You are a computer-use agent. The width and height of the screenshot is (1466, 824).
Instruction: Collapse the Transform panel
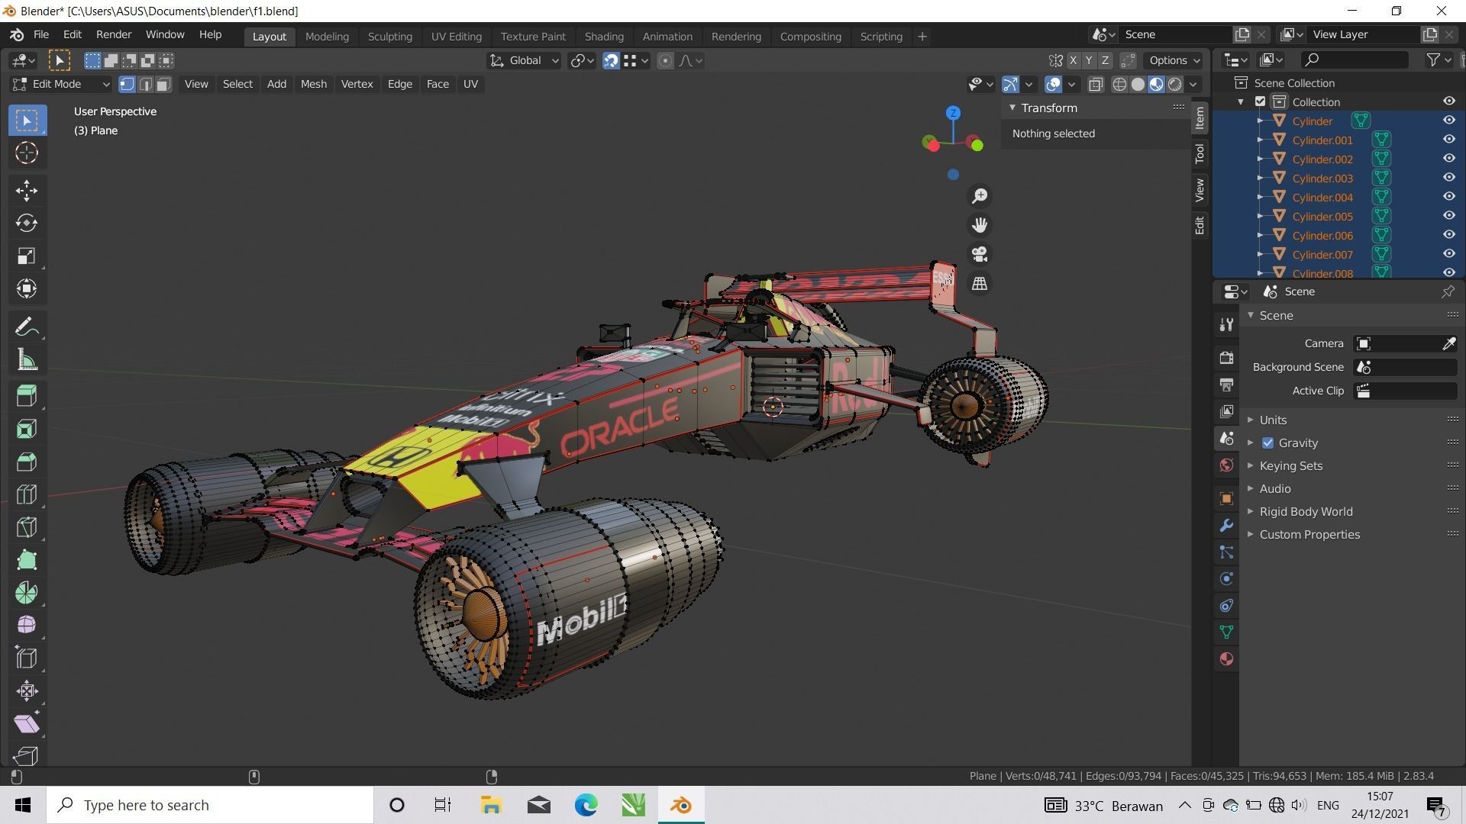pyautogui.click(x=1012, y=108)
